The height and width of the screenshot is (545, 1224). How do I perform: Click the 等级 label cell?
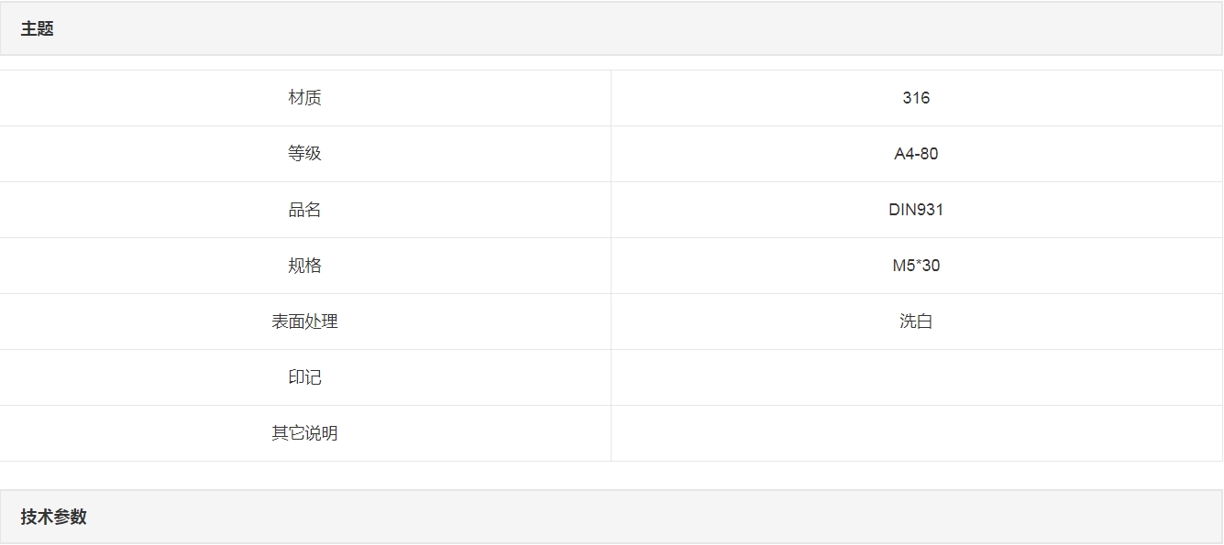click(x=304, y=154)
